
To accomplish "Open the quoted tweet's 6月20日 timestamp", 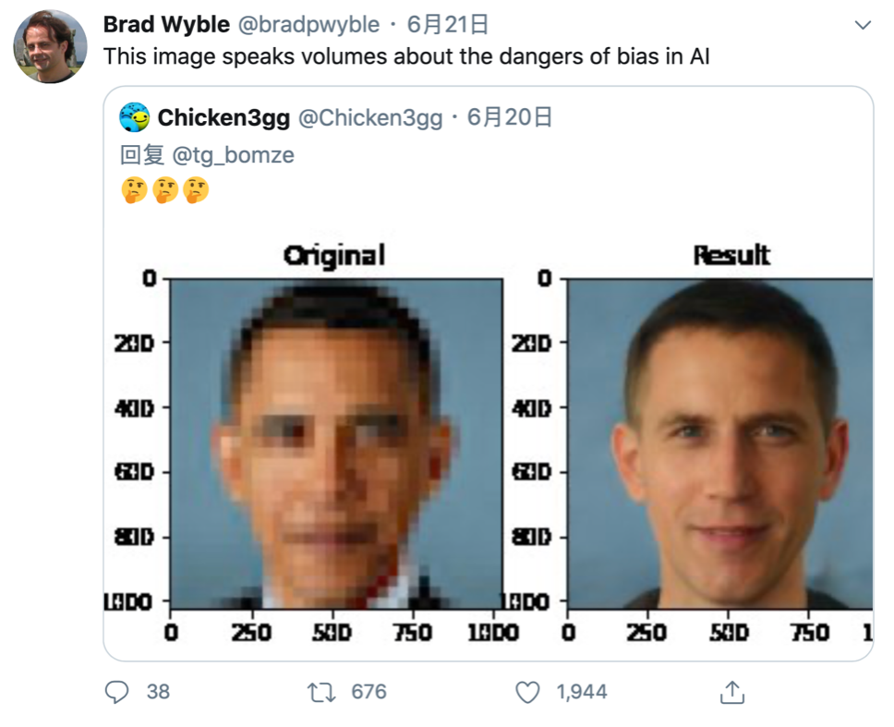I will 509,117.
